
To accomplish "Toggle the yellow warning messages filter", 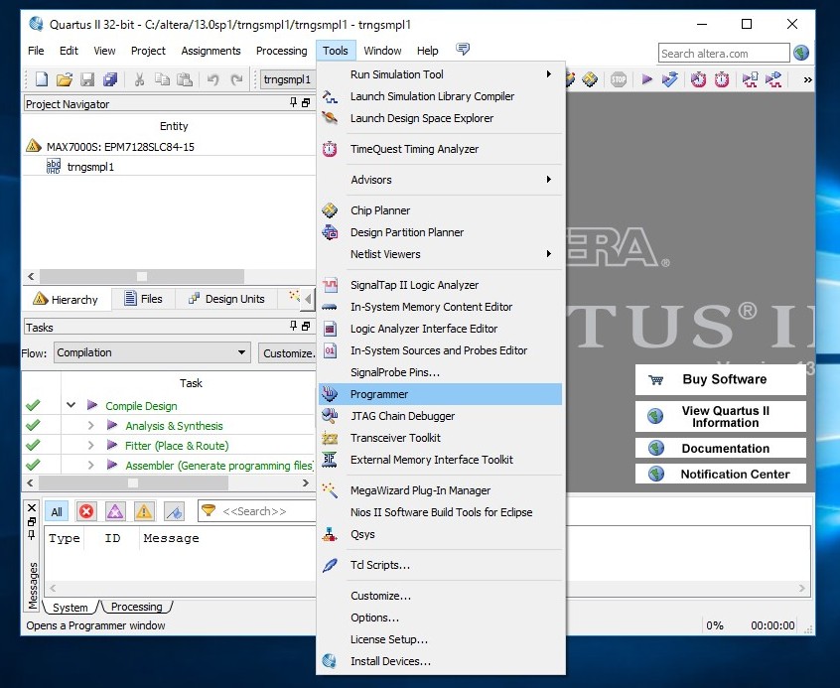I will click(x=144, y=511).
